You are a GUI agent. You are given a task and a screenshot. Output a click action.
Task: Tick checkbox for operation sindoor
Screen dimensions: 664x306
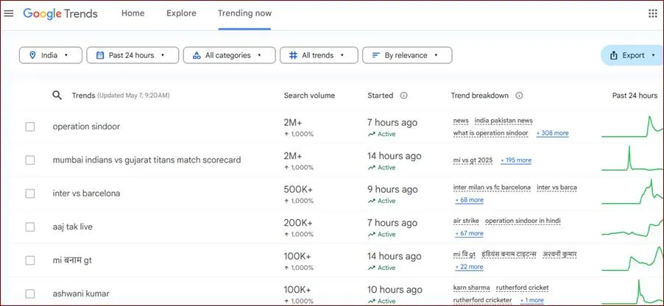tap(30, 127)
